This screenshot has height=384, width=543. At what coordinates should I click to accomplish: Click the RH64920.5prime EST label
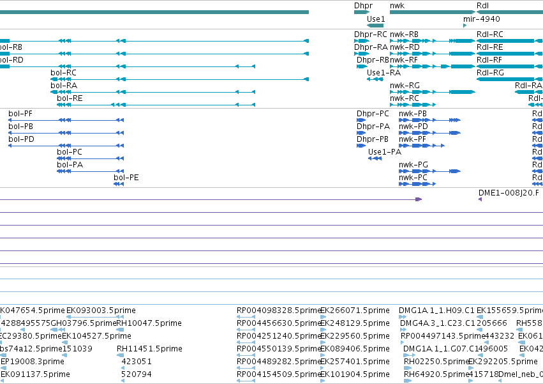click(436, 374)
